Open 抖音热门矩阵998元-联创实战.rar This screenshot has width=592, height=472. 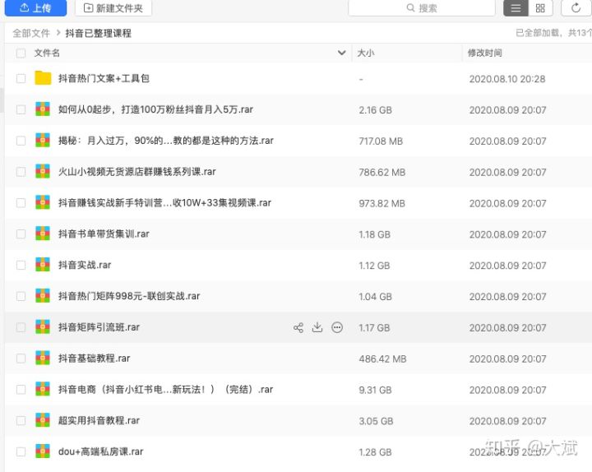[x=129, y=296]
